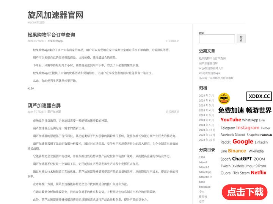Open the XDDX.CC badge link
This screenshot has width=273, height=204.
[259, 96]
